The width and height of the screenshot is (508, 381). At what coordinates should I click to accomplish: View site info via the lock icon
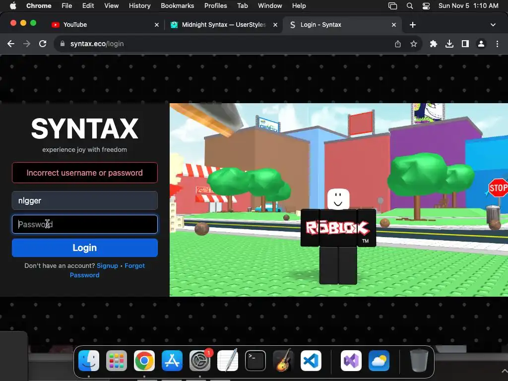[63, 44]
